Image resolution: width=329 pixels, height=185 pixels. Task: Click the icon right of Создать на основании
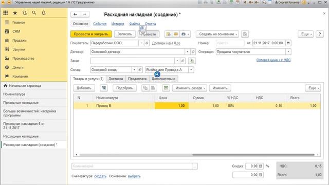(x=245, y=34)
